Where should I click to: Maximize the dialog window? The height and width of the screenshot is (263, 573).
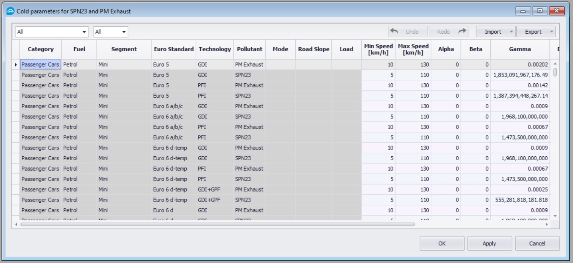pyautogui.click(x=540, y=11)
